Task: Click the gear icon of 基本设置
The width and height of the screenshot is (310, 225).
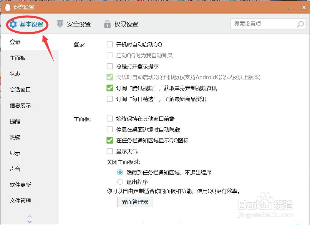Action: pyautogui.click(x=13, y=24)
